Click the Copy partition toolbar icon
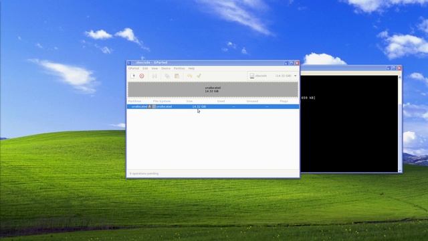The height and width of the screenshot is (241, 428). click(x=167, y=76)
